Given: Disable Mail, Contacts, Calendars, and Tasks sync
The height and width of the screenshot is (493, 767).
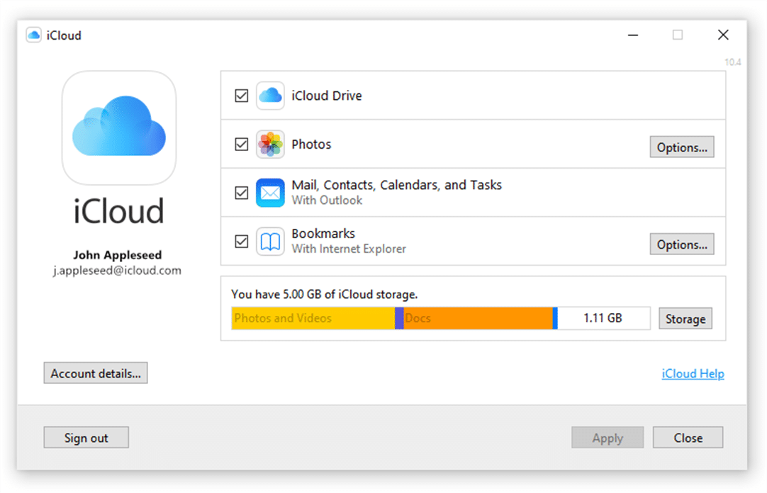Looking at the screenshot, I should click(x=241, y=193).
